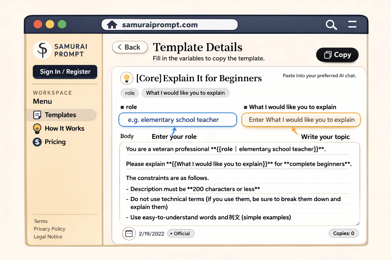The image size is (391, 260).
Task: Open the Legal Notice link
Action: tap(48, 237)
